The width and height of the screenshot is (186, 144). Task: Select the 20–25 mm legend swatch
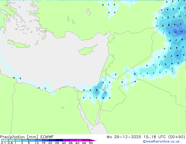[x=53, y=140]
